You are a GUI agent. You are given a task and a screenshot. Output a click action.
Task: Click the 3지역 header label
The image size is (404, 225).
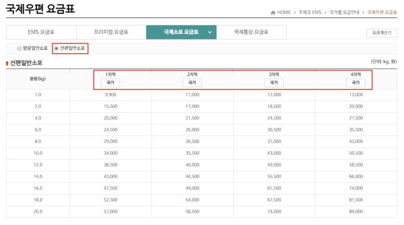tap(274, 74)
